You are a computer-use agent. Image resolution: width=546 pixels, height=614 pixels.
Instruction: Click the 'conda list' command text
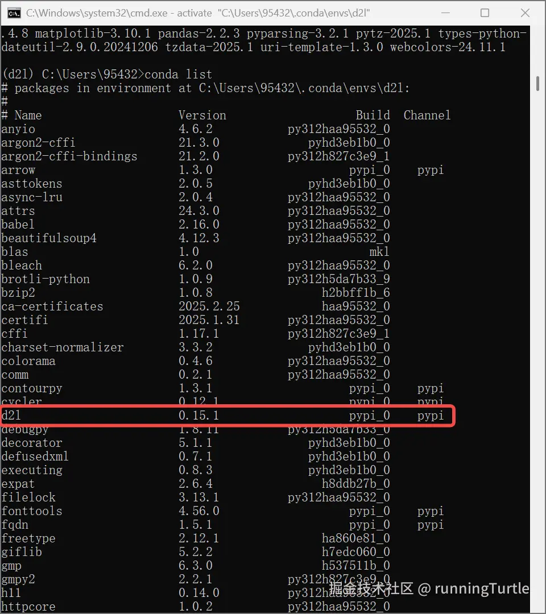coord(178,74)
